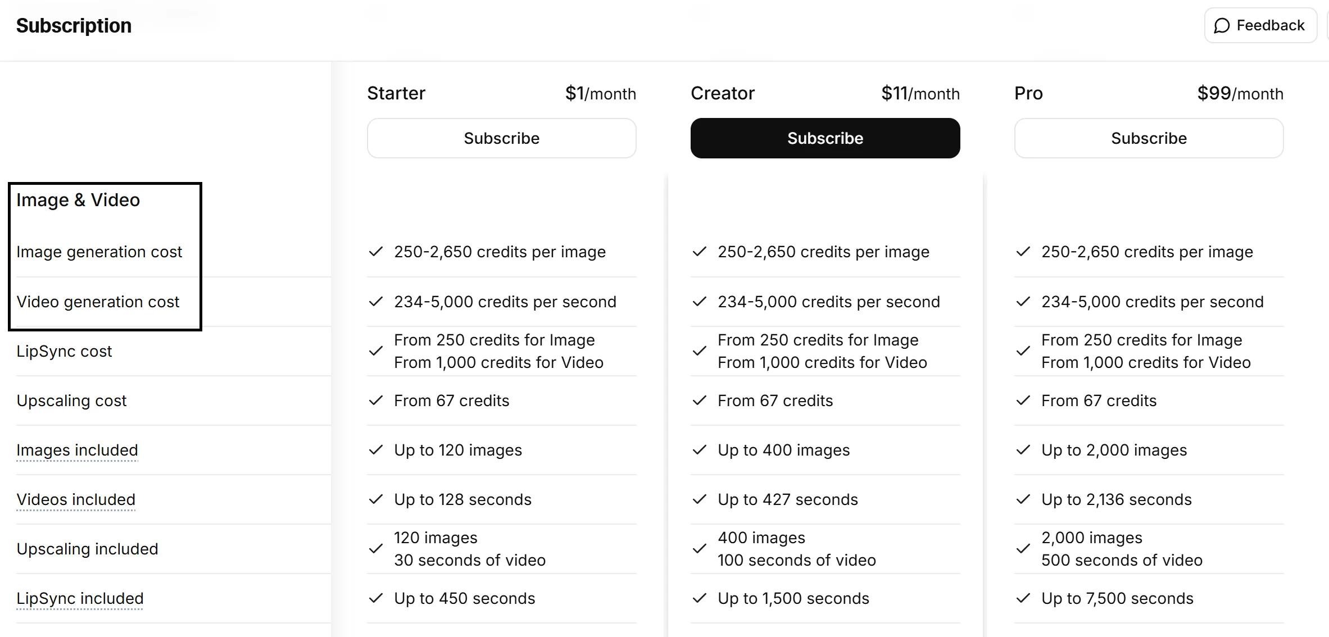Screen dimensions: 1329x637
Task: Click checkmark next to Starter image credits
Action: [375, 252]
